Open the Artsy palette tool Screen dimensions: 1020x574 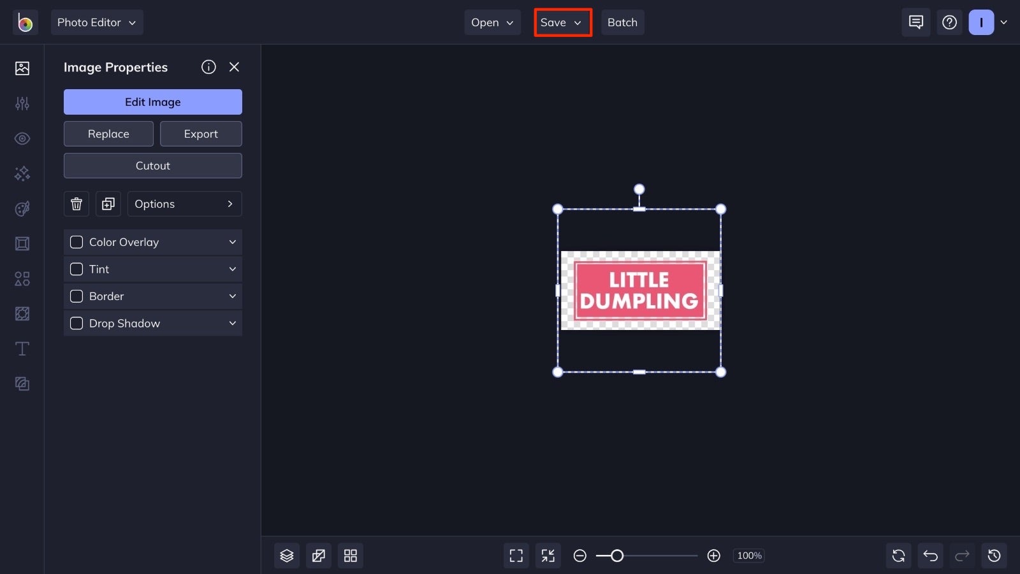(x=22, y=208)
